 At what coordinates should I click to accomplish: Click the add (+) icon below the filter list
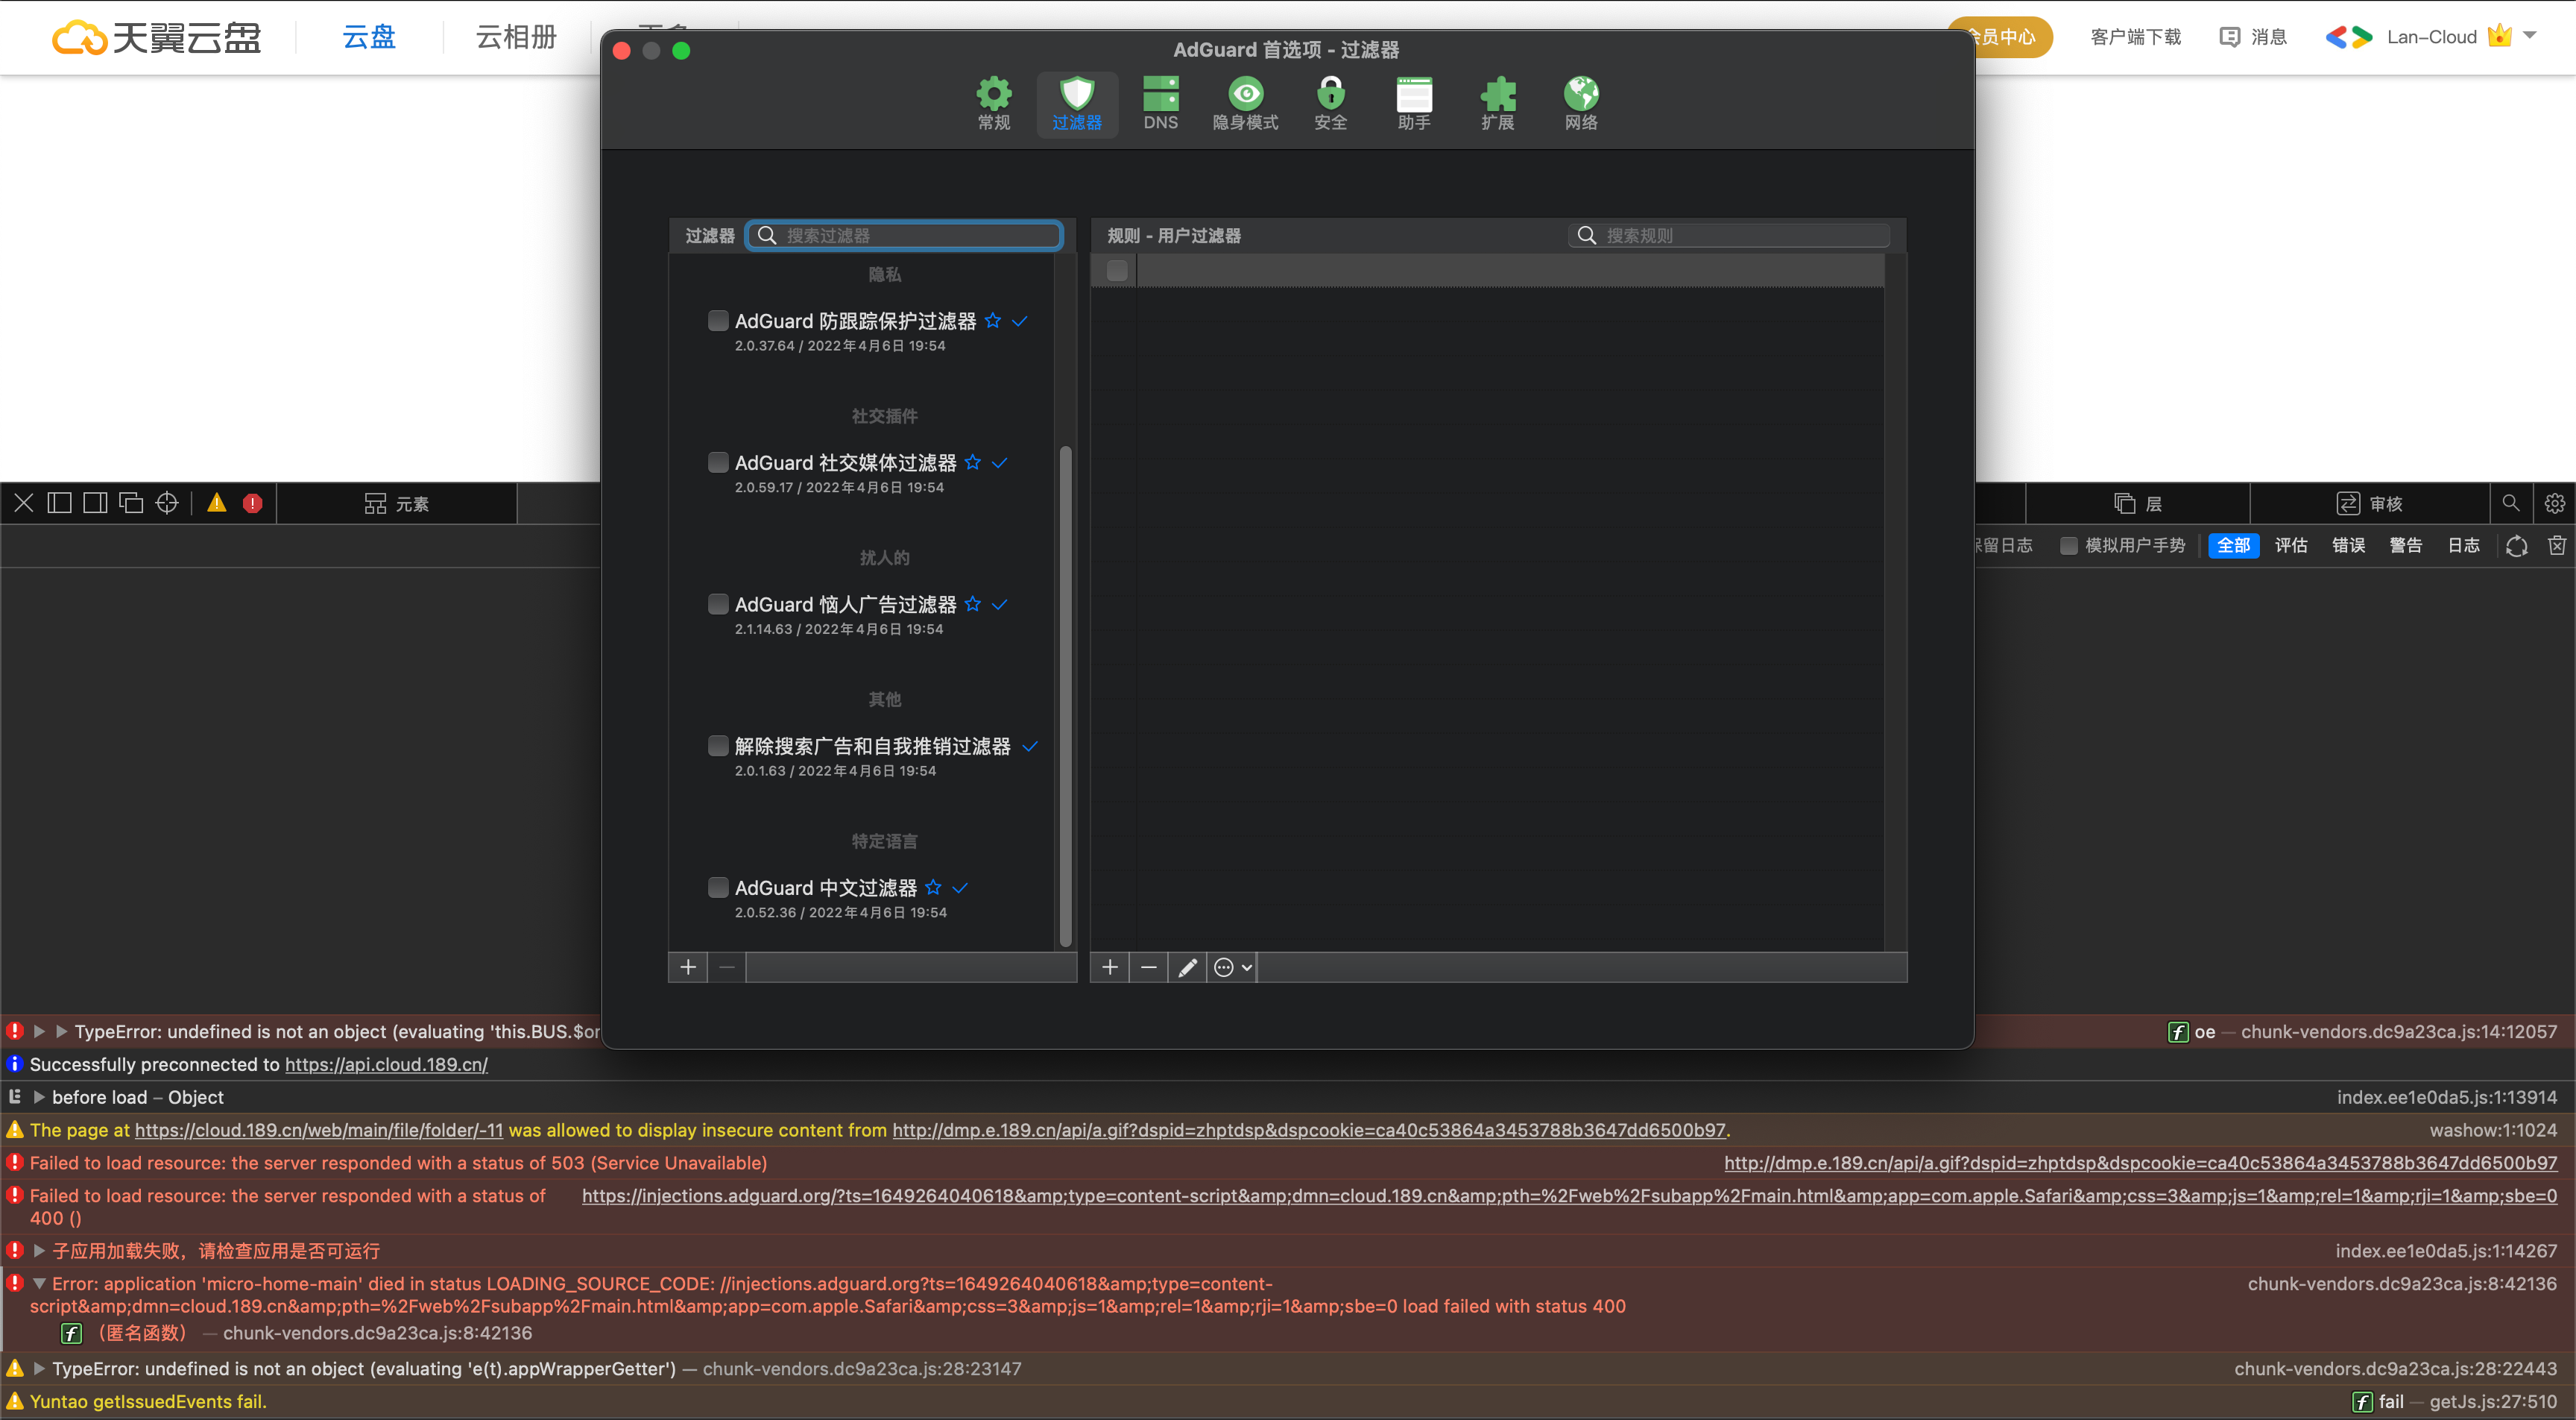tap(688, 967)
